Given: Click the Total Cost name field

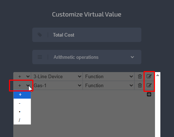Looking at the screenshot, I should [87, 35].
